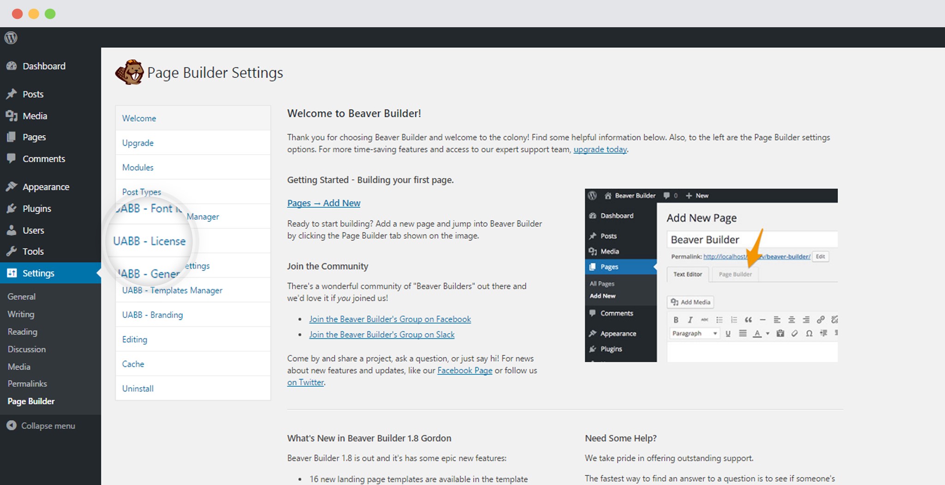
Task: Click the Users person icon
Action: [x=12, y=230]
